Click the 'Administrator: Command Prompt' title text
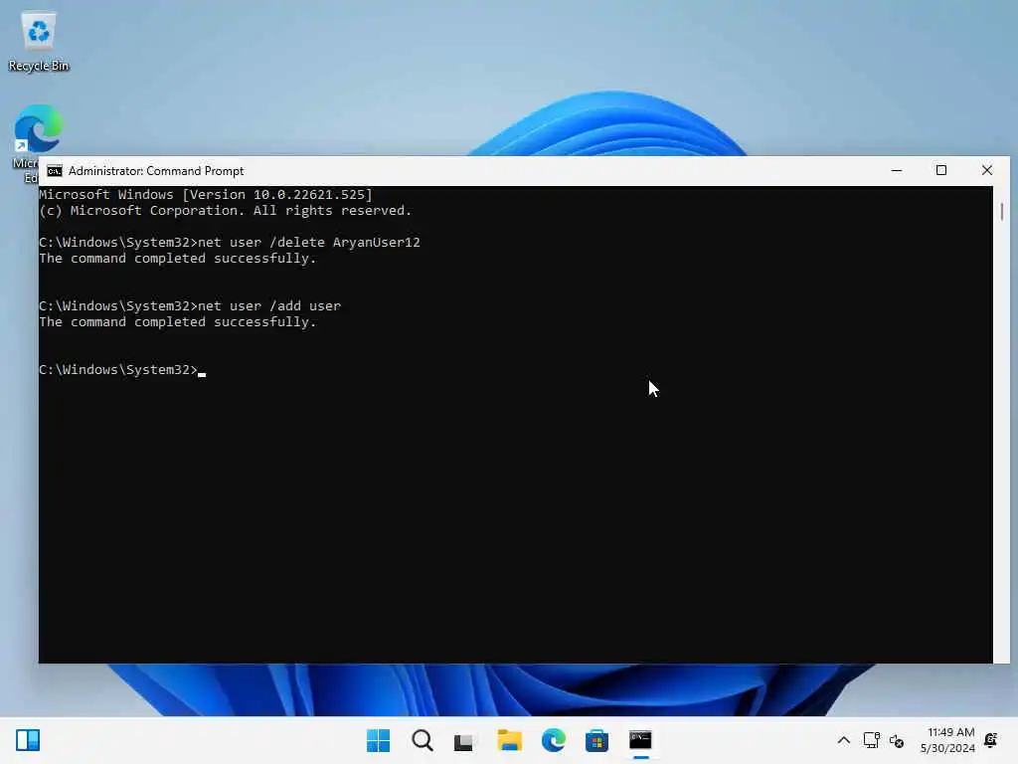Viewport: 1018px width, 764px height. [x=156, y=171]
